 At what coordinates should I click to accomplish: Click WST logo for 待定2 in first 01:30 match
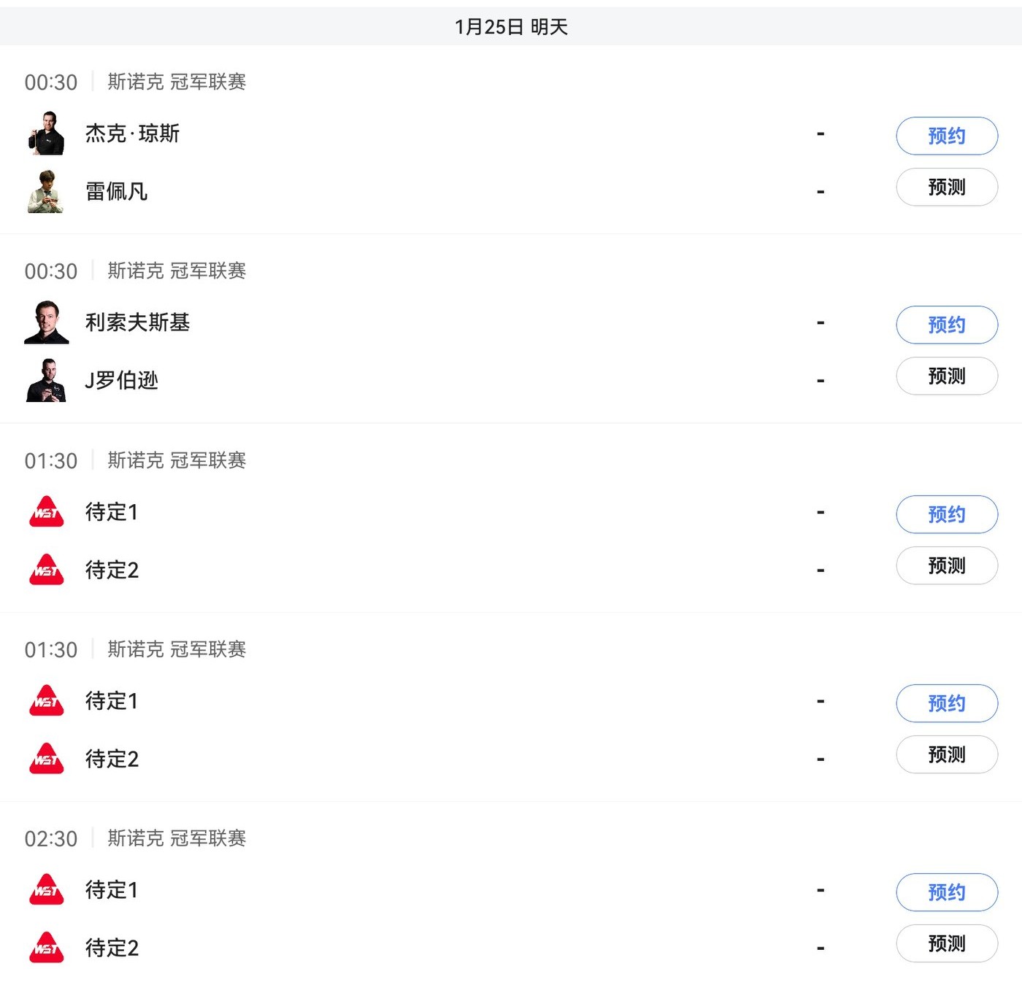pos(46,570)
